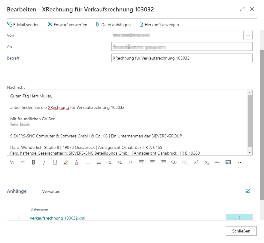Viewport: 264px width, 243px height.
Task: Apply superscript formatting
Action: [196, 162]
